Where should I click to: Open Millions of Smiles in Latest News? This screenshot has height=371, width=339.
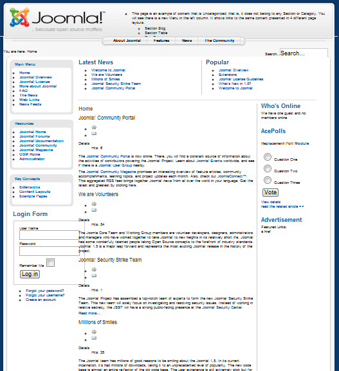coord(105,79)
